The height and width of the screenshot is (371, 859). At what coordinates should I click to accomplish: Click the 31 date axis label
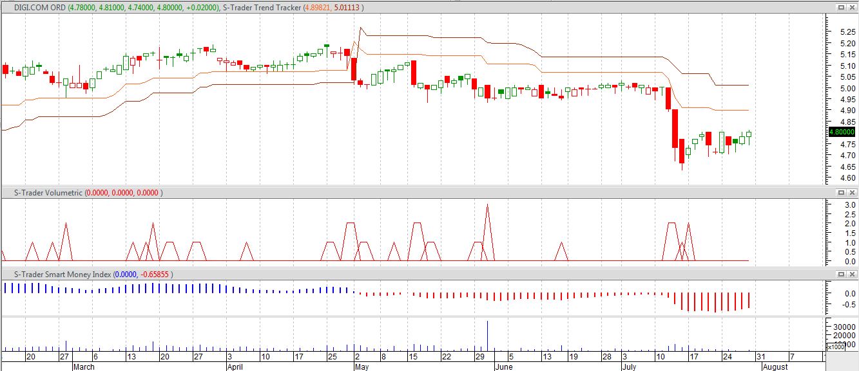point(760,357)
